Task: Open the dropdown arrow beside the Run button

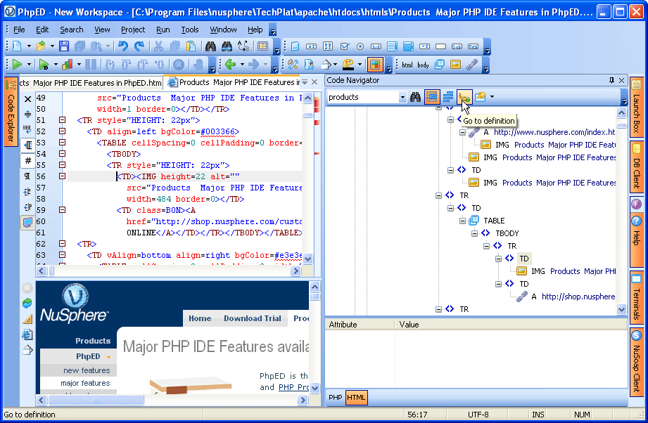Action: coord(29,65)
